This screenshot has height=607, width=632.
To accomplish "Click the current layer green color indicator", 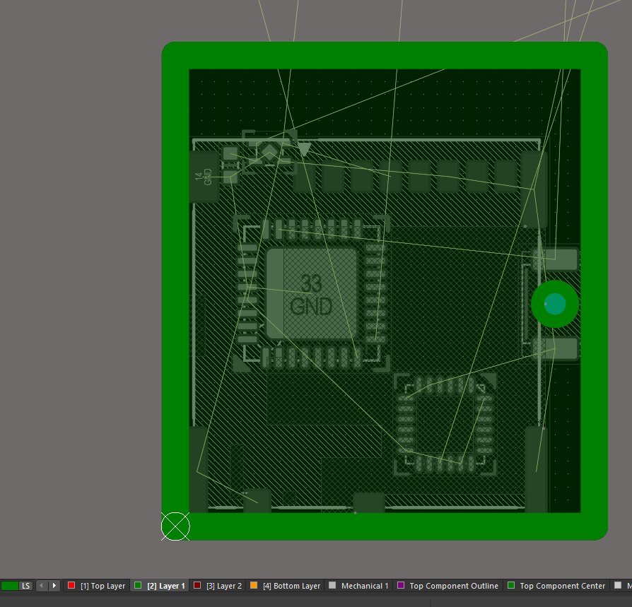I will pyautogui.click(x=10, y=586).
